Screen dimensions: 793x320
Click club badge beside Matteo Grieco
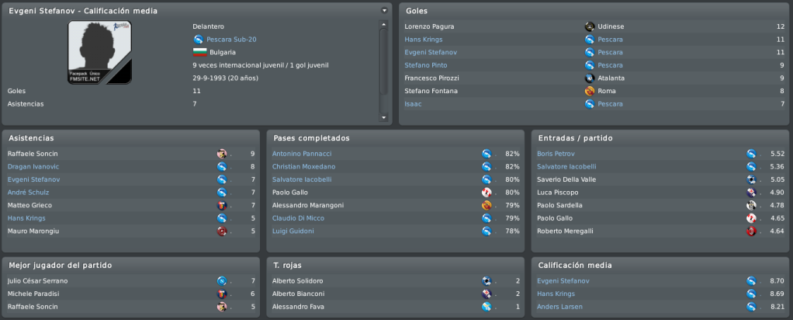pyautogui.click(x=221, y=206)
